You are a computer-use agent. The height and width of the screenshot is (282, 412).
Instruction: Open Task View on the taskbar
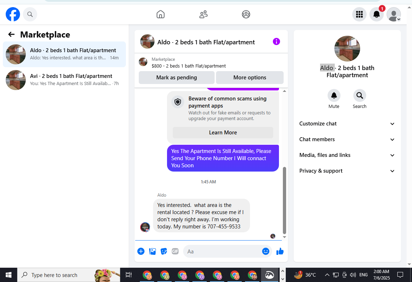128,275
